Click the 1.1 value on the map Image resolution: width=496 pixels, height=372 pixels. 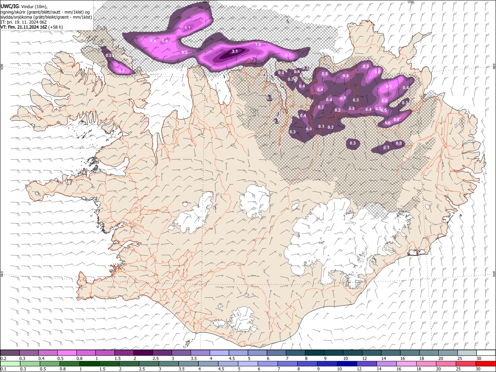point(188,28)
